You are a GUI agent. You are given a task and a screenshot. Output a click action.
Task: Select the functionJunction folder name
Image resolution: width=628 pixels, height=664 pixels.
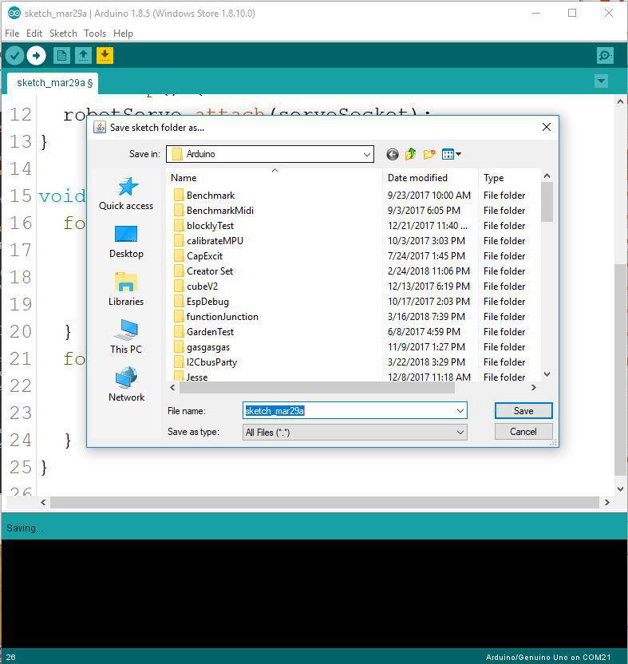[223, 317]
